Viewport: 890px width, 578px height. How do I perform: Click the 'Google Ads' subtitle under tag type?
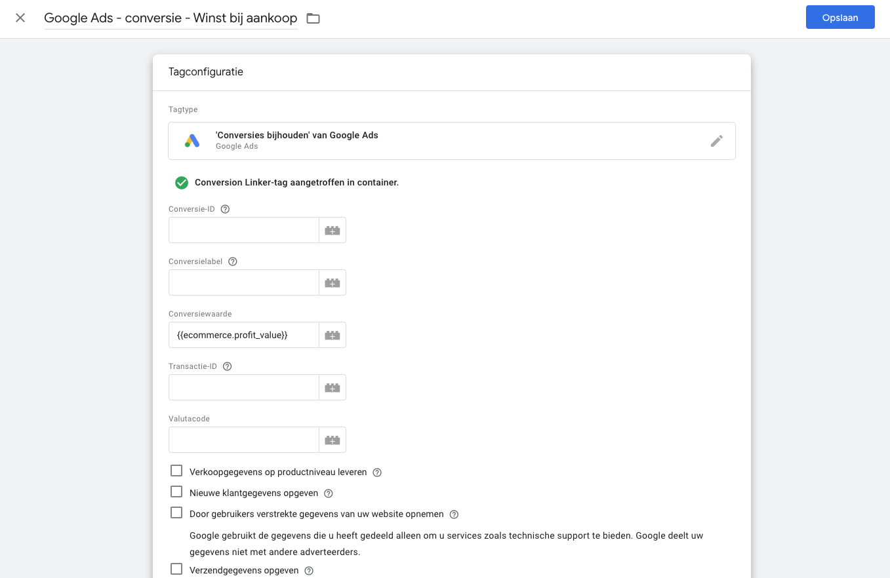coord(237,146)
